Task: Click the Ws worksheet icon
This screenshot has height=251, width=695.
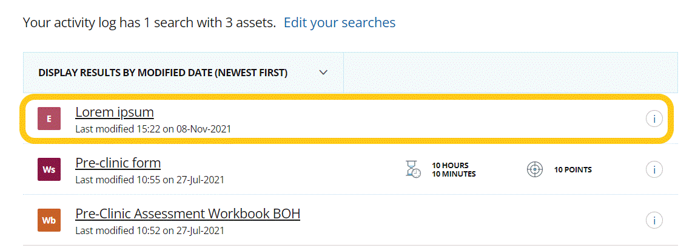Action: pos(49,170)
